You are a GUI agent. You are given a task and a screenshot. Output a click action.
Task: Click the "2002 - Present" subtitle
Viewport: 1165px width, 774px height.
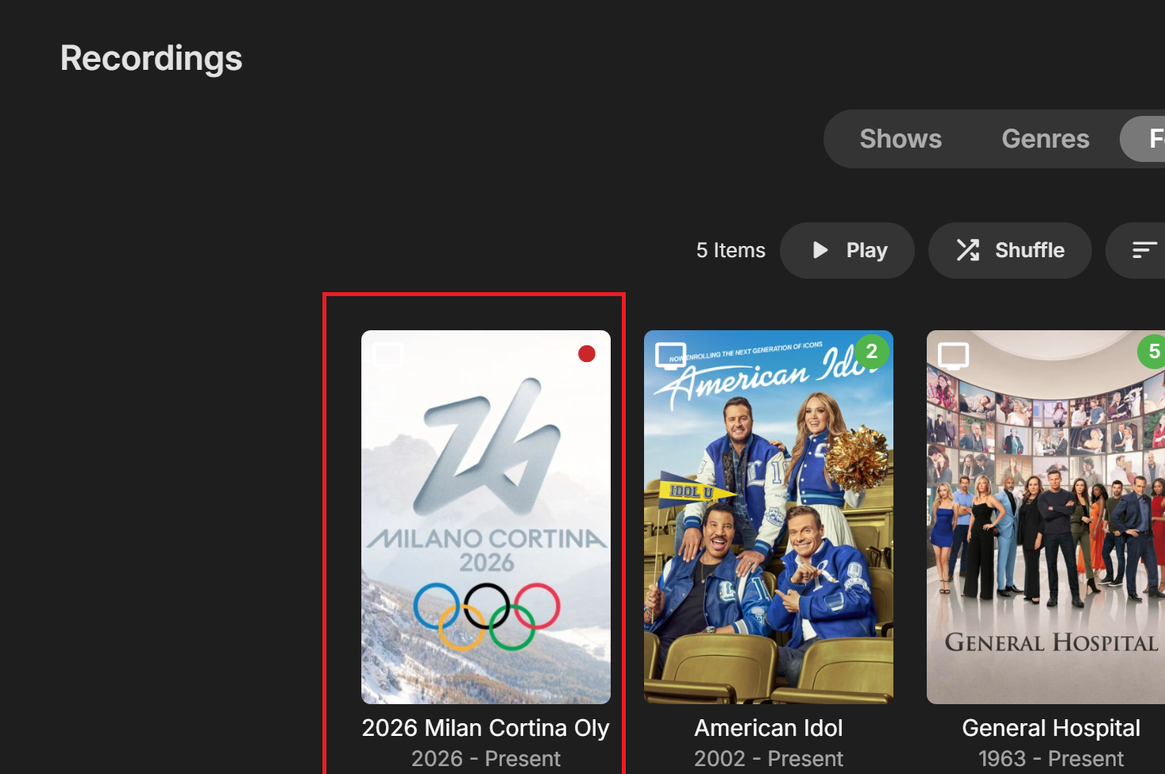point(768,759)
